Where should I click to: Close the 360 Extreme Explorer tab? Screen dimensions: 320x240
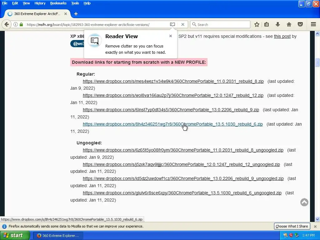click(66, 14)
